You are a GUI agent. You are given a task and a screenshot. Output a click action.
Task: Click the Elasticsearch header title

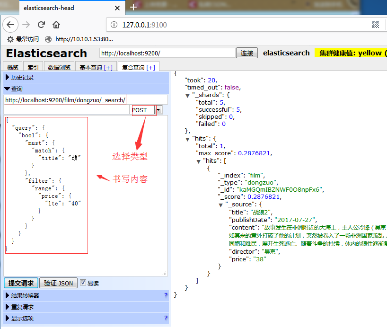46,53
